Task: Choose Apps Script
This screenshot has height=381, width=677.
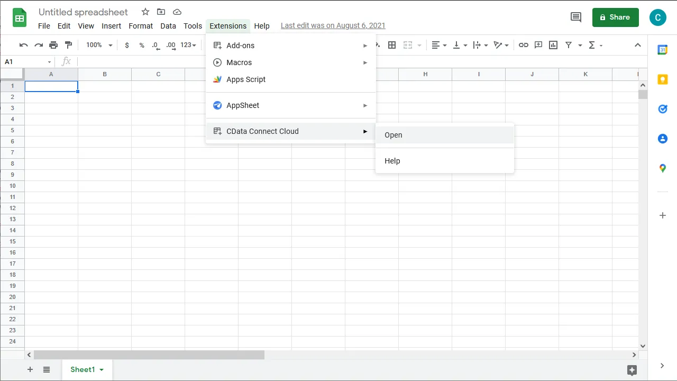Action: pyautogui.click(x=291, y=79)
